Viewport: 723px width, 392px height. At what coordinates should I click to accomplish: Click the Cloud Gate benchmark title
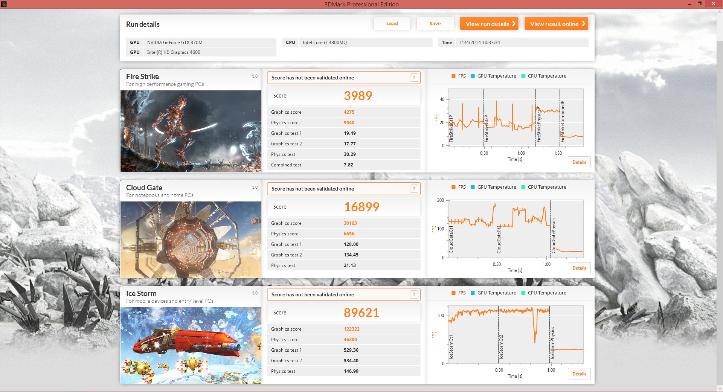click(x=144, y=188)
